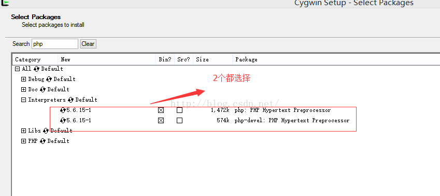Collapse the All category tree
Image resolution: width=440 pixels, height=196 pixels.
coord(18,69)
